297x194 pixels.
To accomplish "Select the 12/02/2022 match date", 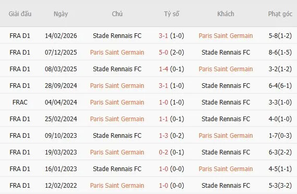I will (61, 186).
